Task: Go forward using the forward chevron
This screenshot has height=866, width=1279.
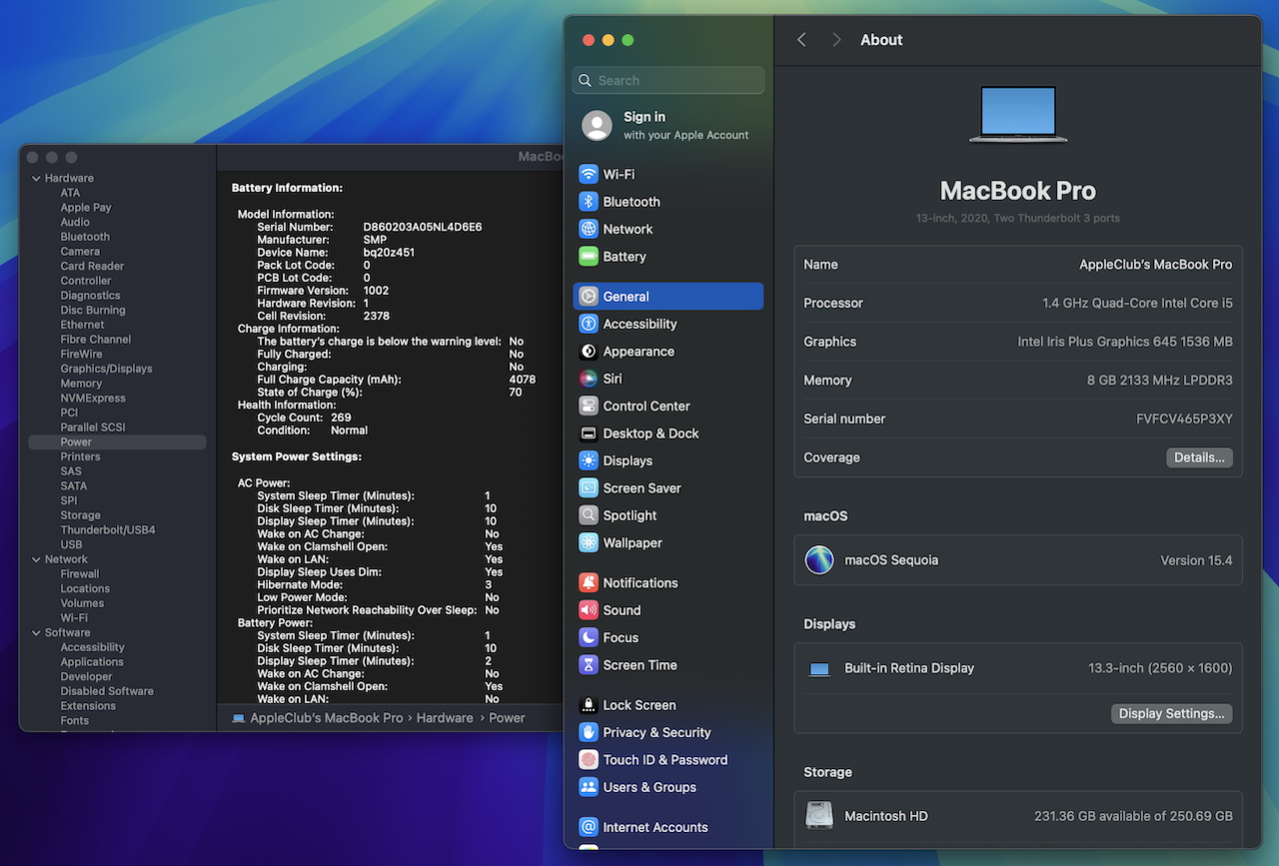Action: coord(836,40)
